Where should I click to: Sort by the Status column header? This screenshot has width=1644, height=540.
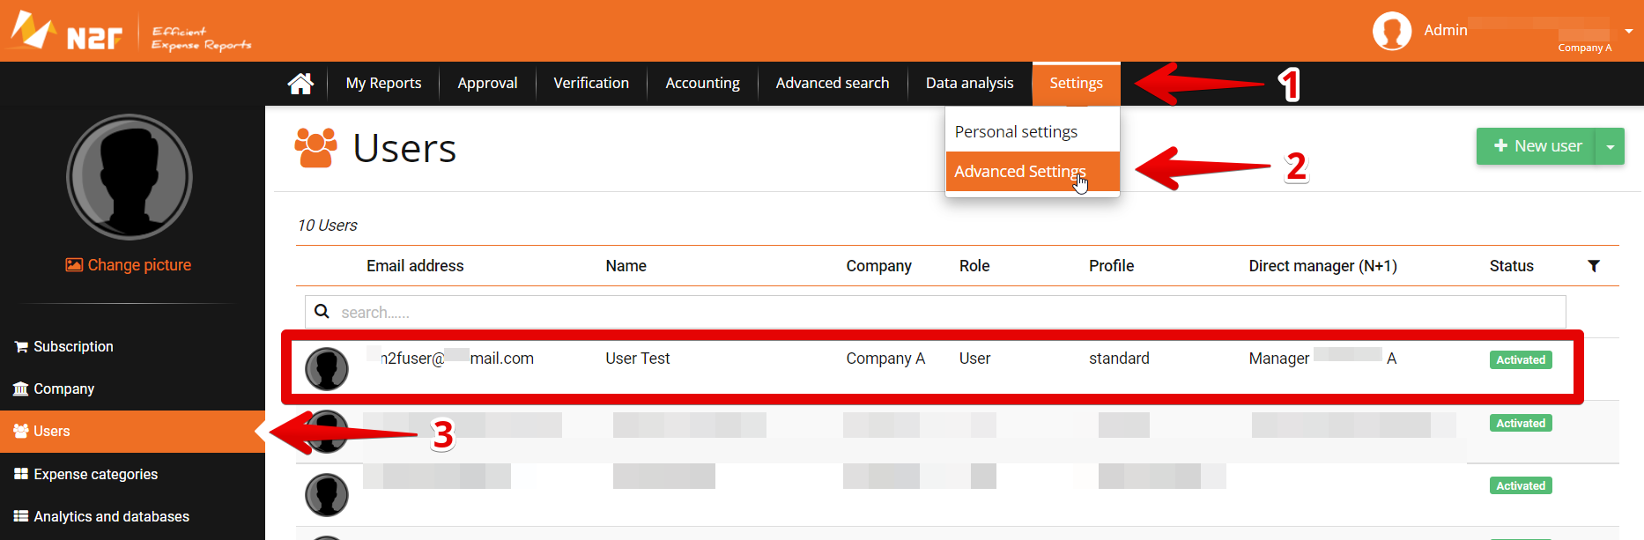coord(1511,266)
